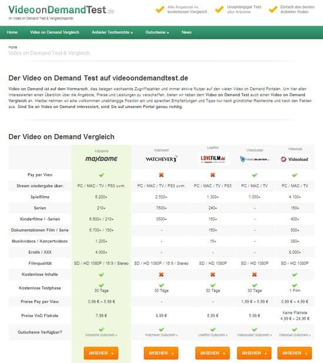Click Lovefilm Kostenlose Inhalte cross mark

pos(213,274)
